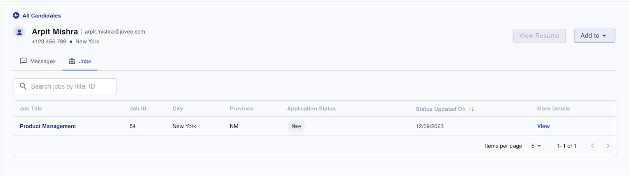Image resolution: width=629 pixels, height=177 pixels.
Task: Expand items per page selector
Action: point(536,146)
